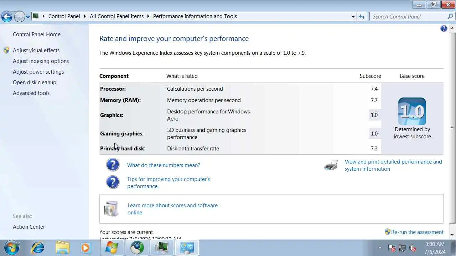Open Advanced tools

tap(31, 93)
